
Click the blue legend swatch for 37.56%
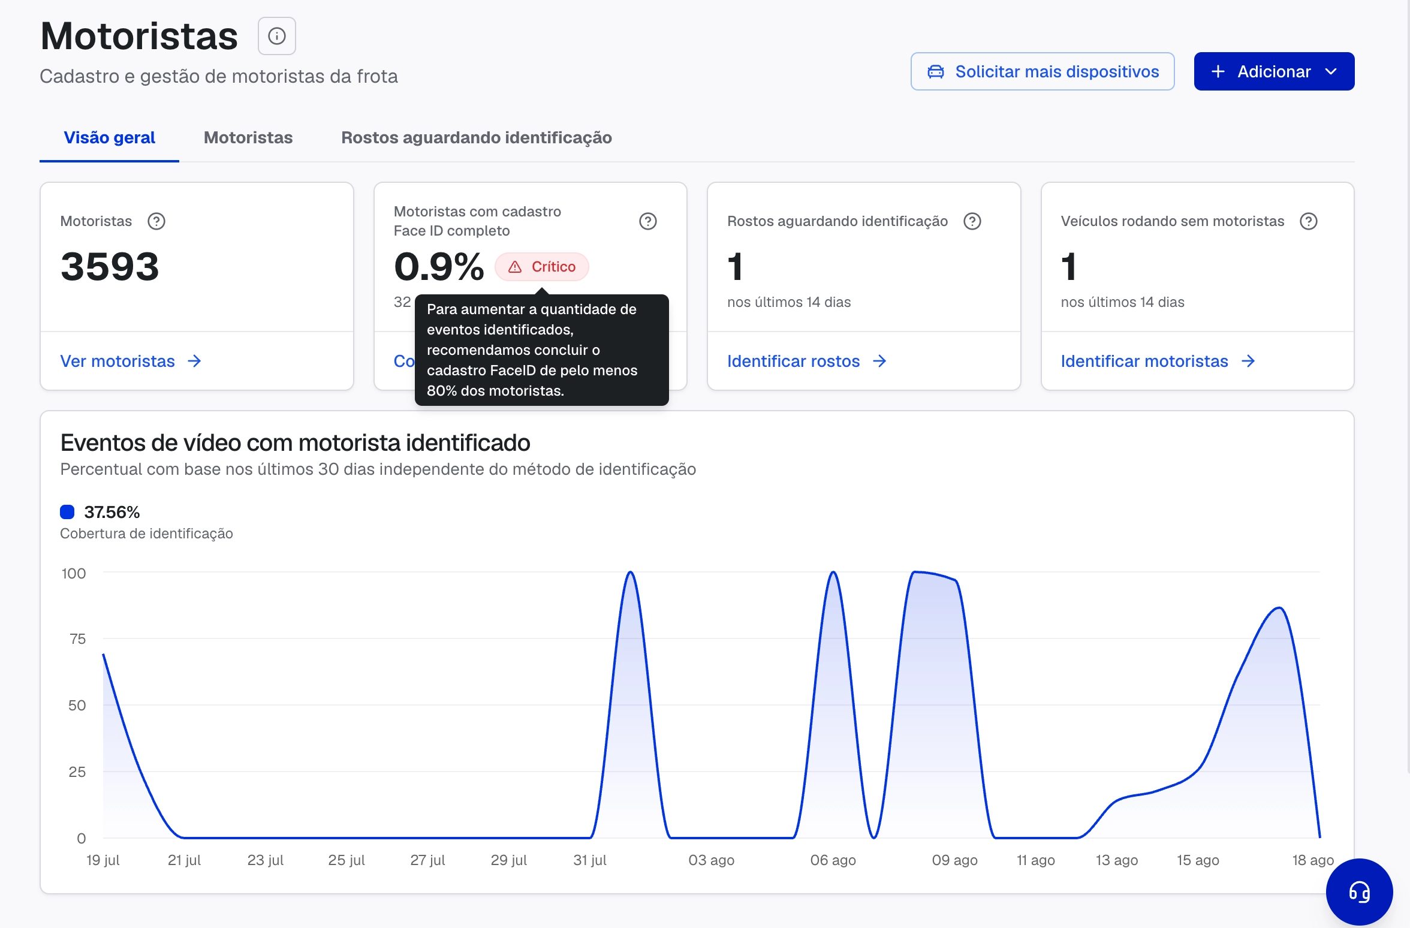click(x=67, y=512)
